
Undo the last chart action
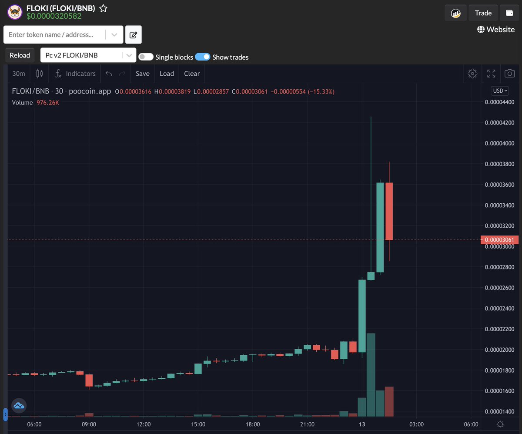point(108,74)
